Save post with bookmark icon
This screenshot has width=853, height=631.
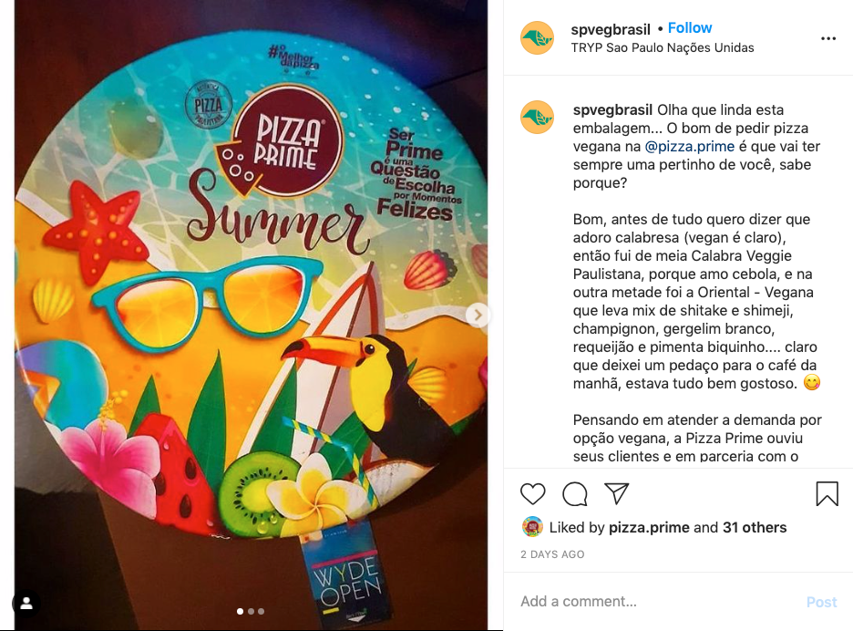coord(827,494)
